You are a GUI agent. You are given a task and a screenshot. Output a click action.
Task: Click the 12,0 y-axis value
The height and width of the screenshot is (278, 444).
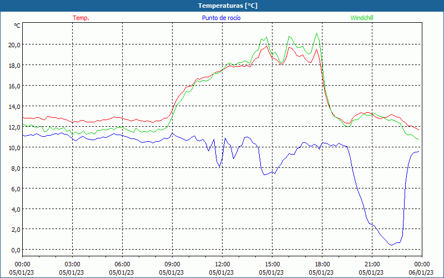tap(14, 127)
